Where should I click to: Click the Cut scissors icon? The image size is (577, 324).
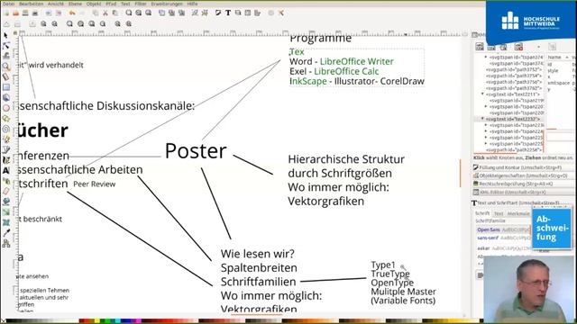pyautogui.click(x=105, y=13)
